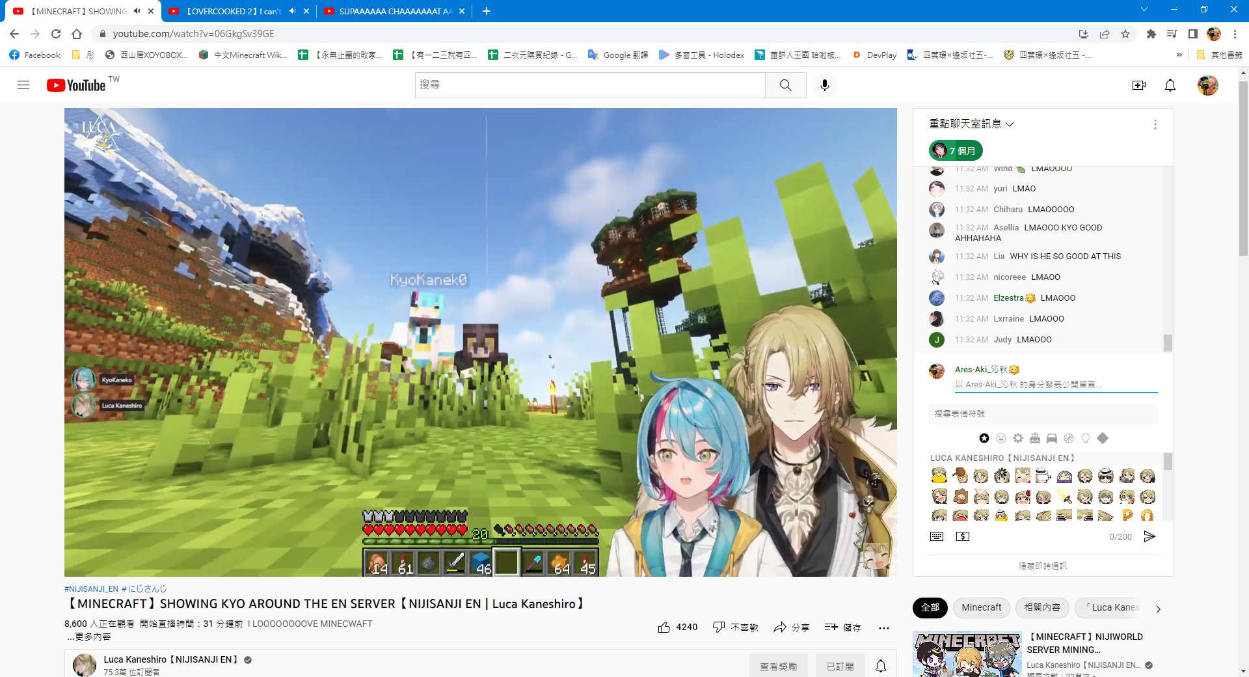Screen dimensions: 1249x677
Task: Mute the Minecraft tab audio icon
Action: [x=137, y=11]
